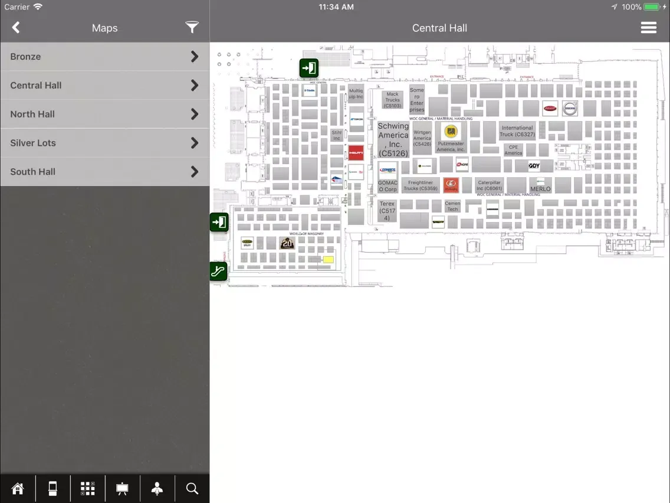Open search magnifier in bottom bar

pos(192,488)
